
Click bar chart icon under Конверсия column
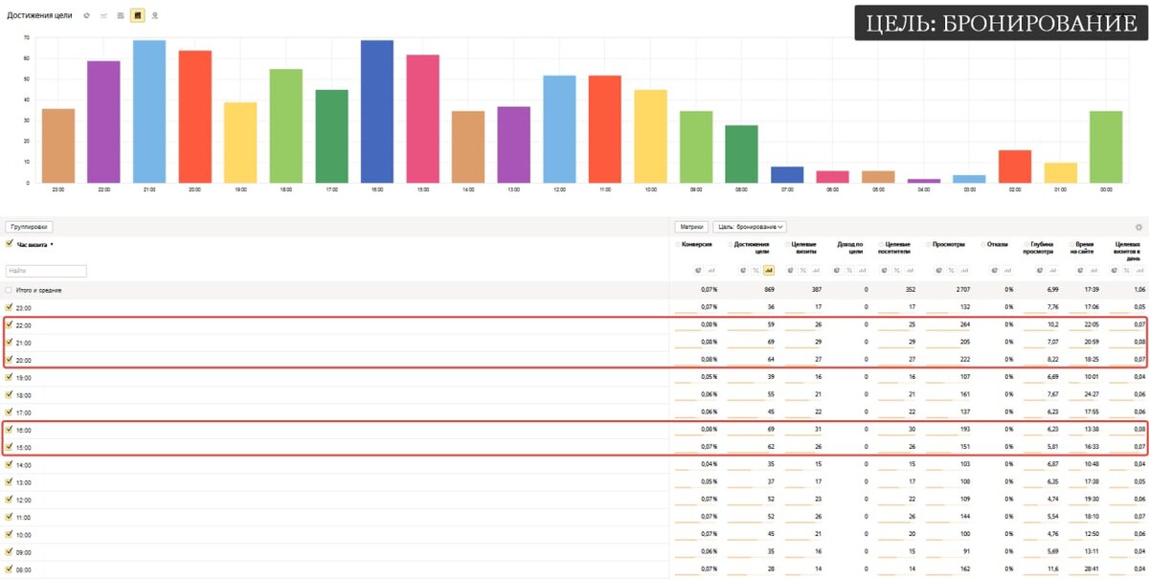pyautogui.click(x=711, y=271)
